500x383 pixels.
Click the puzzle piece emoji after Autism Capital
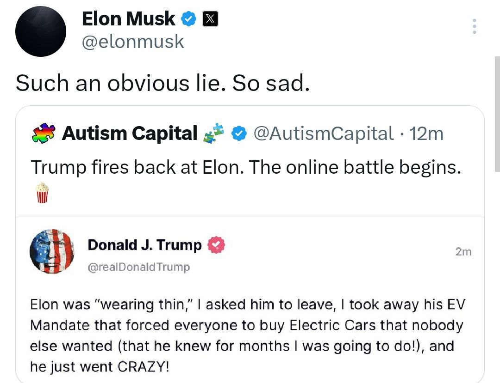[x=214, y=133]
